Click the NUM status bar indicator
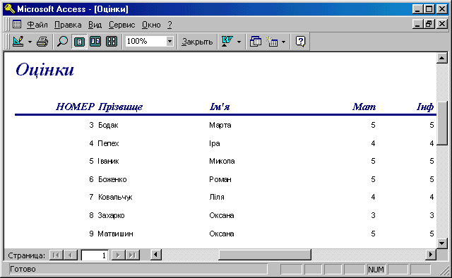This screenshot has width=452, height=278. point(376,270)
